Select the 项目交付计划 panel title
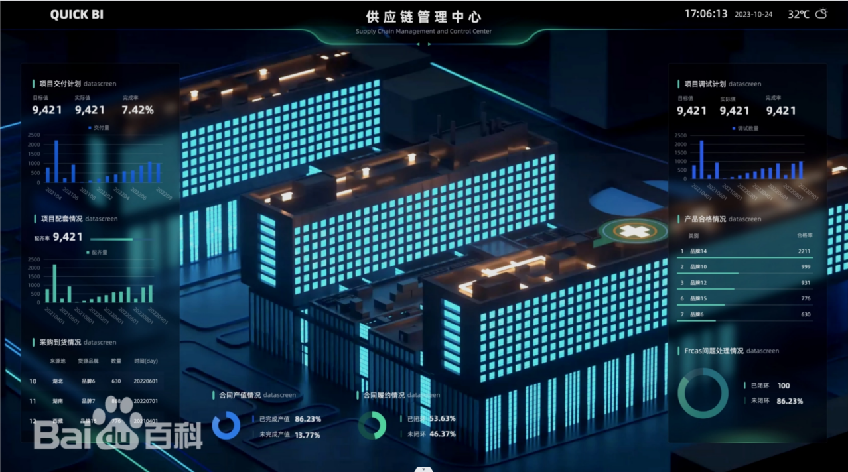Screen dimensions: 848x472 (x=60, y=84)
